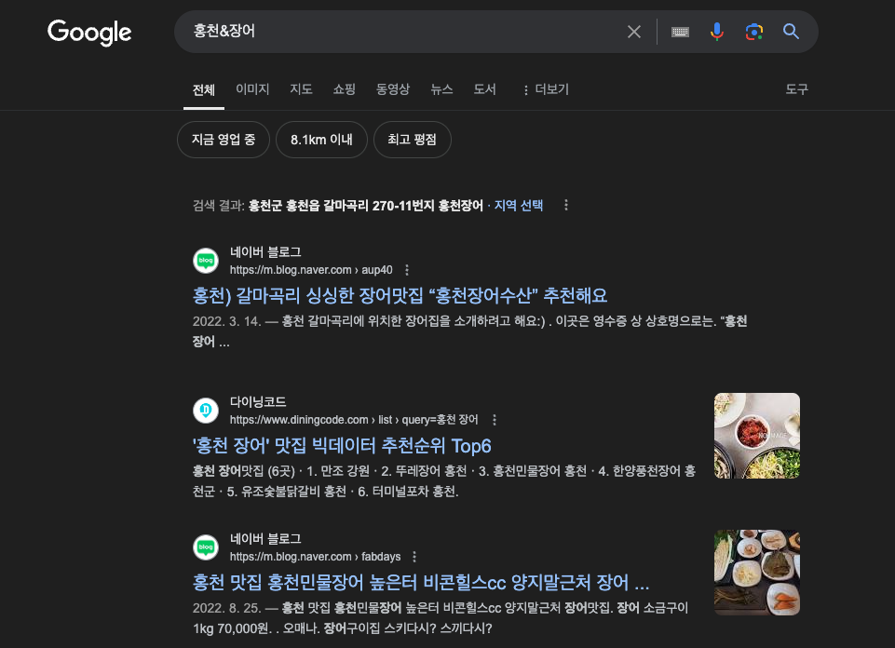This screenshot has width=895, height=648.
Task: Open options menu next to aup40 URL
Action: coord(407,270)
